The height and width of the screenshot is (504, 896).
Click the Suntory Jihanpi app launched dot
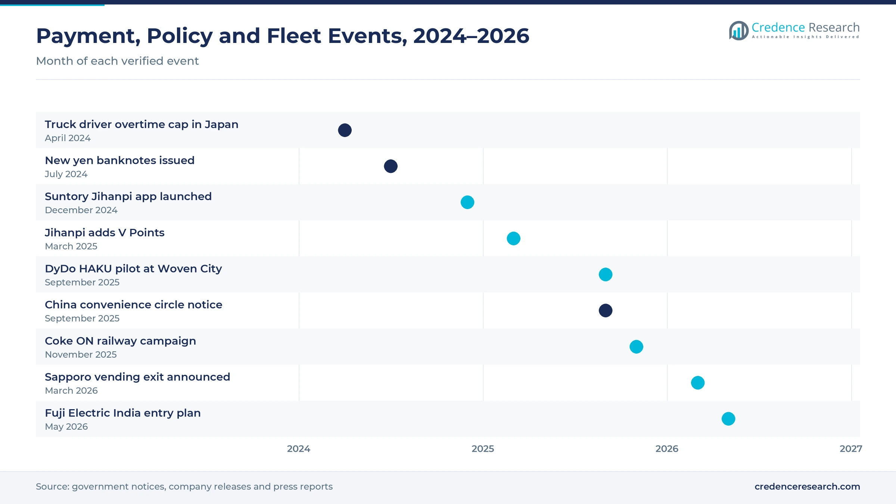467,202
